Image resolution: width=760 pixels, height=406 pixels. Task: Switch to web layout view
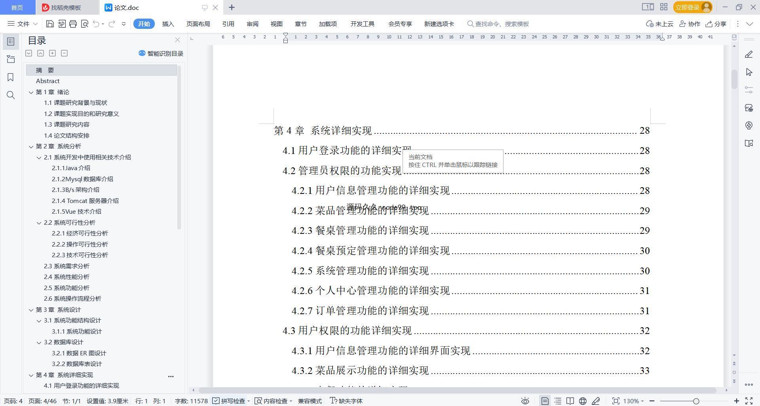coord(583,401)
